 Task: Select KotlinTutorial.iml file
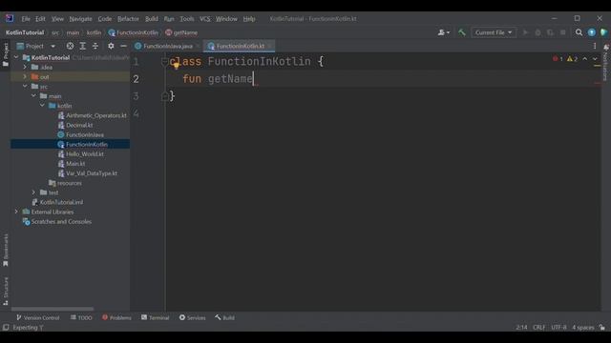[57, 202]
